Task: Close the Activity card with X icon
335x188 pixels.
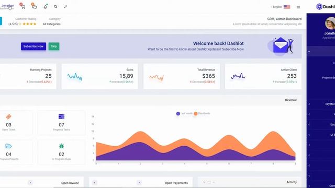Action: tap(204, 182)
